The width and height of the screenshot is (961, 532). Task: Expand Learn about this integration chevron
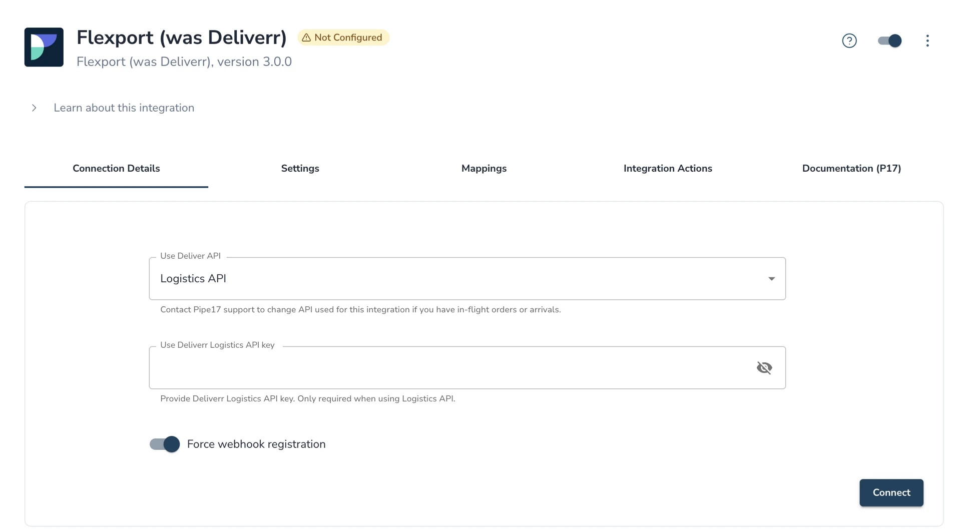pos(34,108)
